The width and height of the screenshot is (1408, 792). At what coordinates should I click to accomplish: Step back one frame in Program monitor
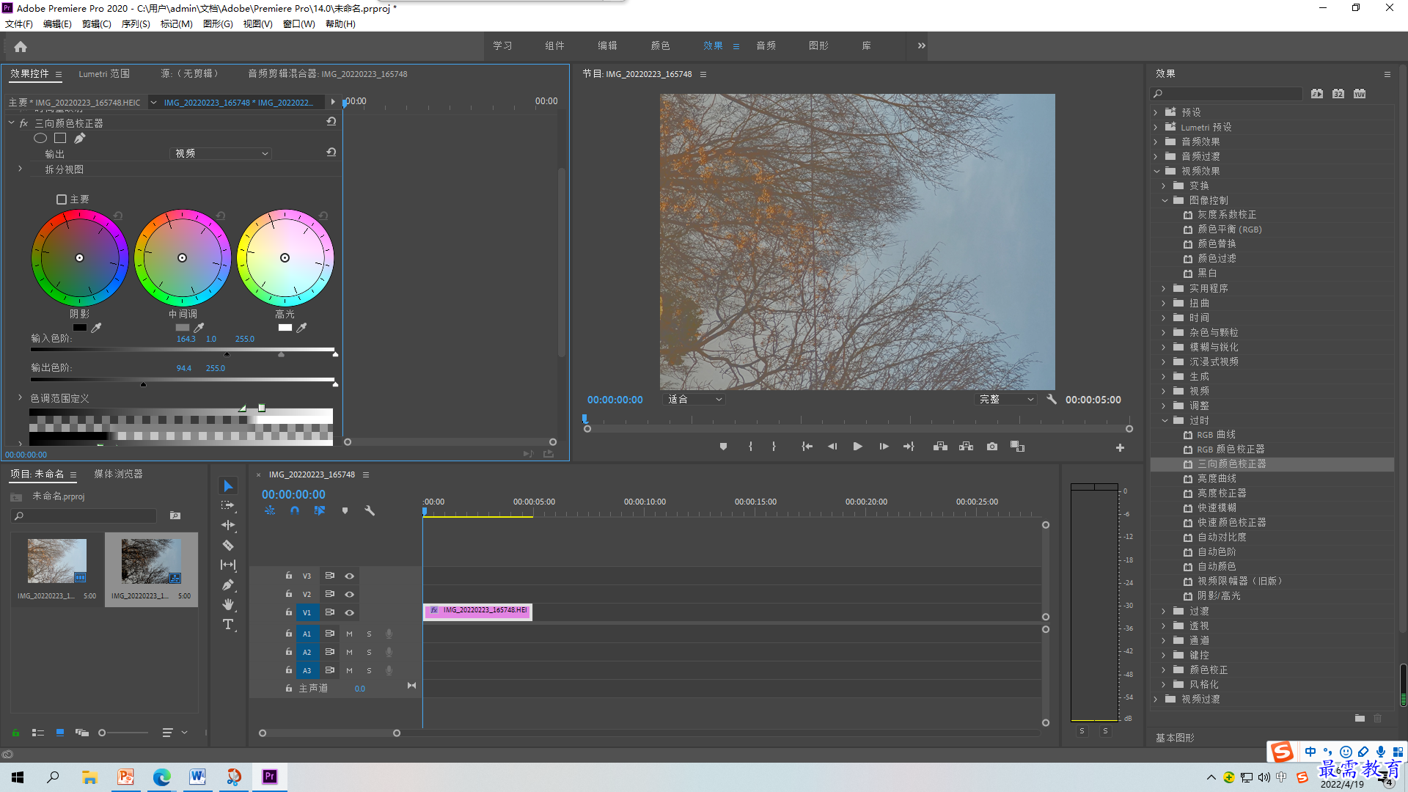(x=832, y=447)
